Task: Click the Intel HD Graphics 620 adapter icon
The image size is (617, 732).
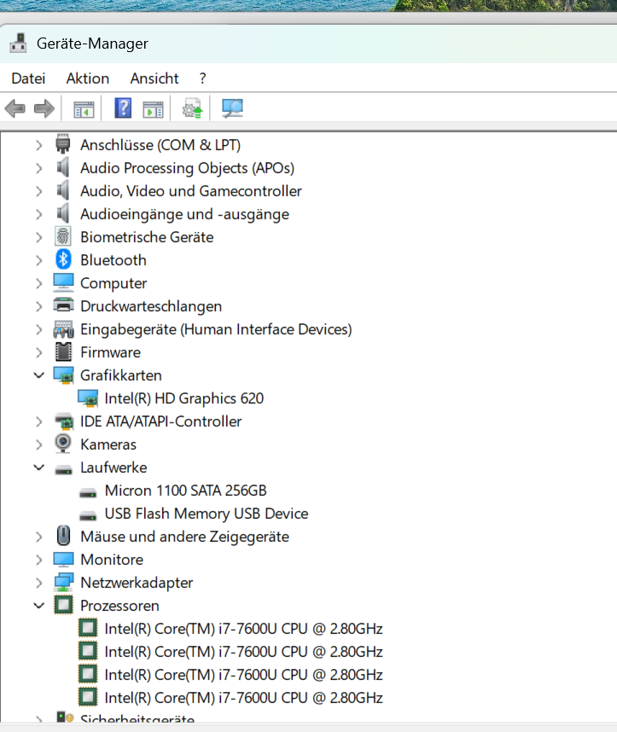Action: pos(88,398)
